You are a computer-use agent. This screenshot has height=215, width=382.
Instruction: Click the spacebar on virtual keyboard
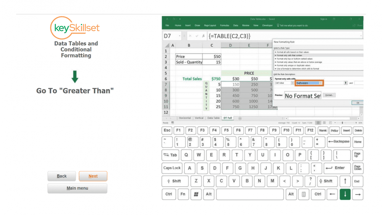(x=250, y=194)
